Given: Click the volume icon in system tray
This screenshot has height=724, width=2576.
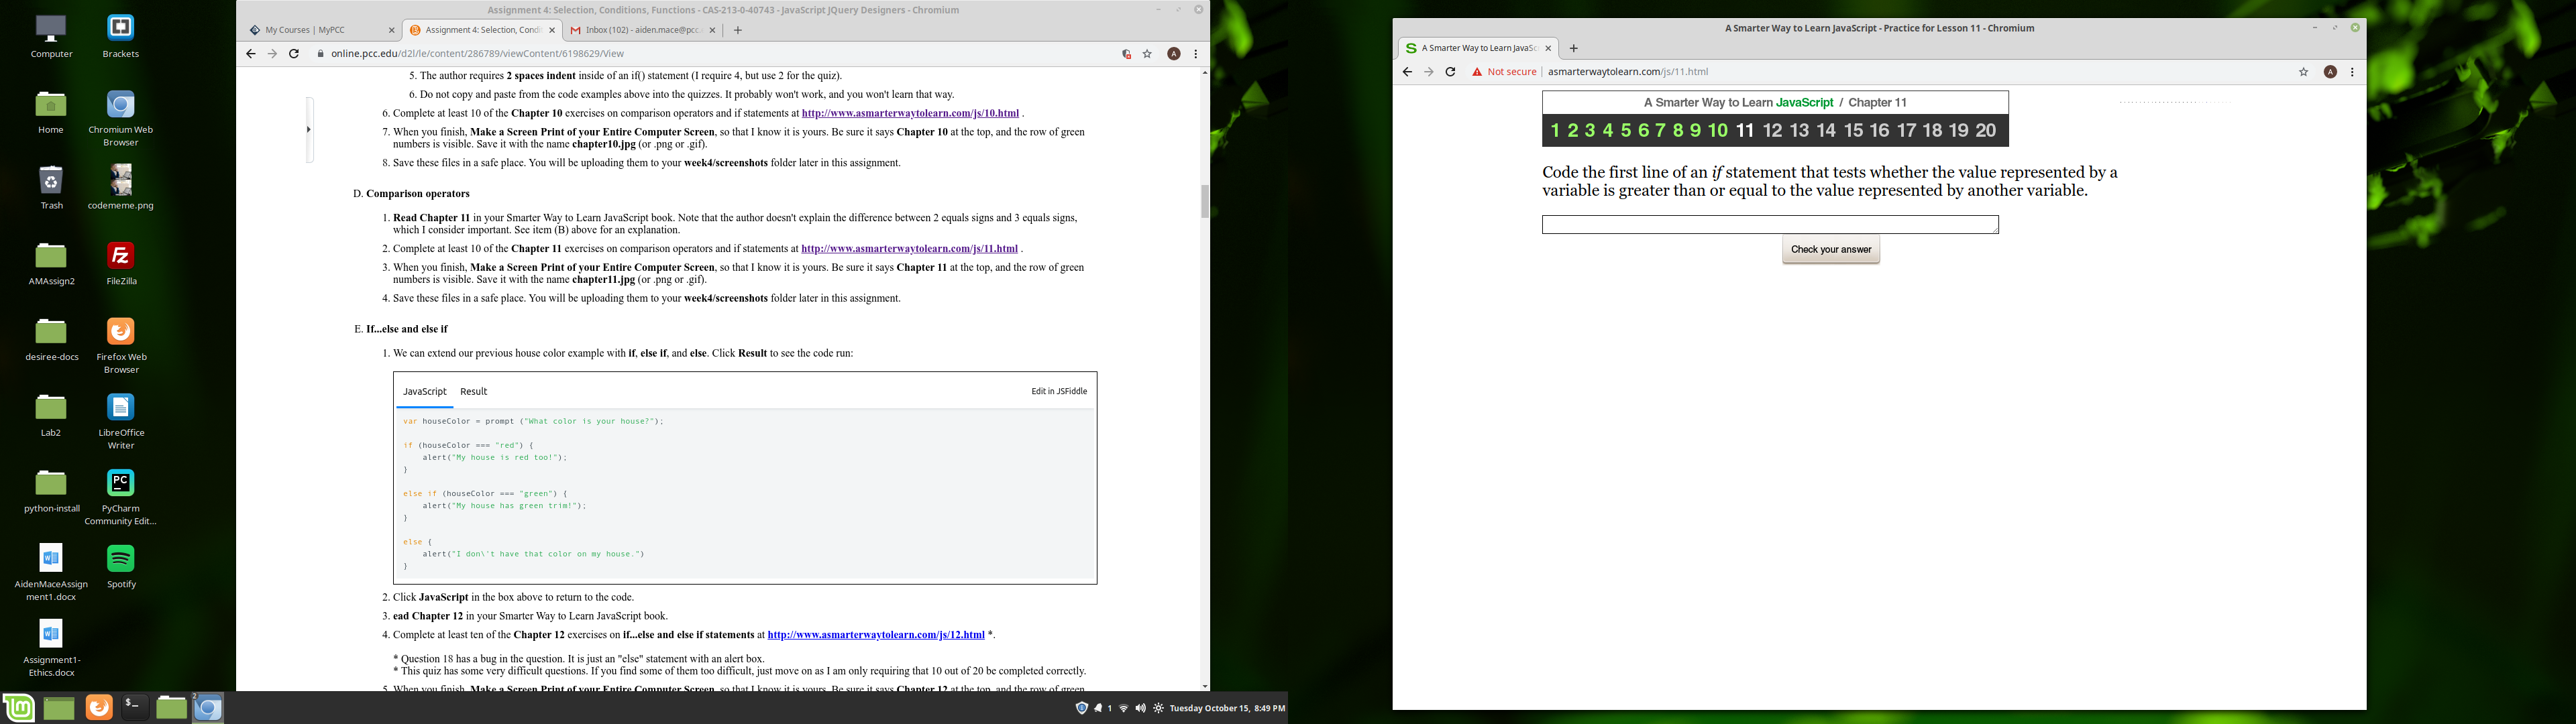Looking at the screenshot, I should (1140, 708).
